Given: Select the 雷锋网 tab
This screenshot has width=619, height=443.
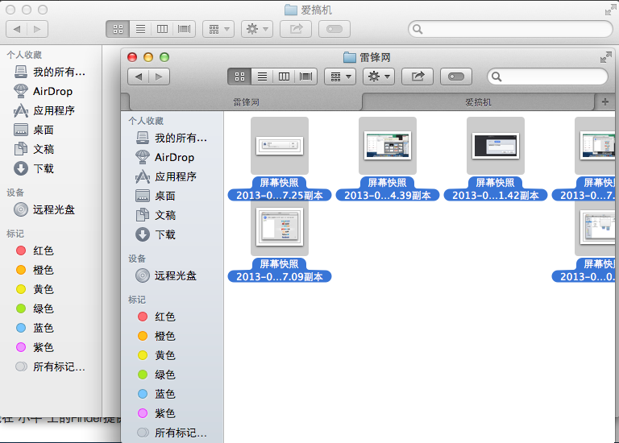Looking at the screenshot, I should tap(246, 102).
